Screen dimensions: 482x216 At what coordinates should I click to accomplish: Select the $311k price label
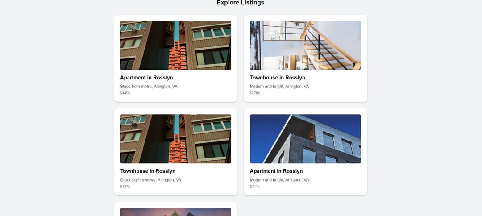[255, 187]
